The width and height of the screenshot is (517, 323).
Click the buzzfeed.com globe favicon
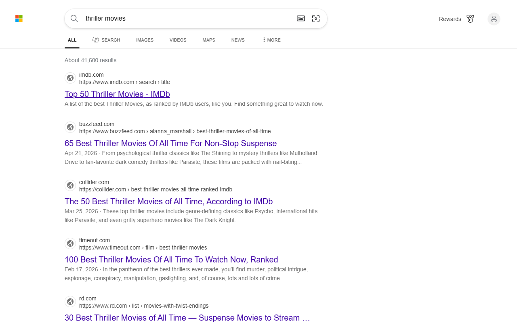click(x=70, y=127)
